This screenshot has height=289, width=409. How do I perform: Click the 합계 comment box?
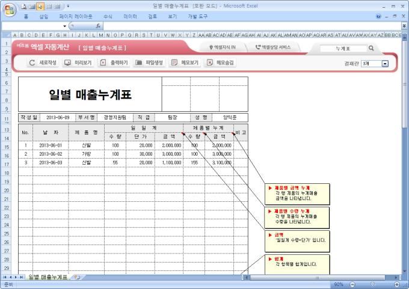(x=297, y=264)
